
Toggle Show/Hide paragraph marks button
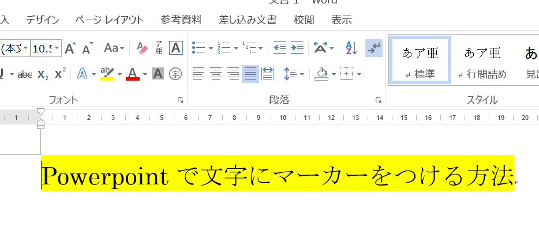tap(373, 48)
